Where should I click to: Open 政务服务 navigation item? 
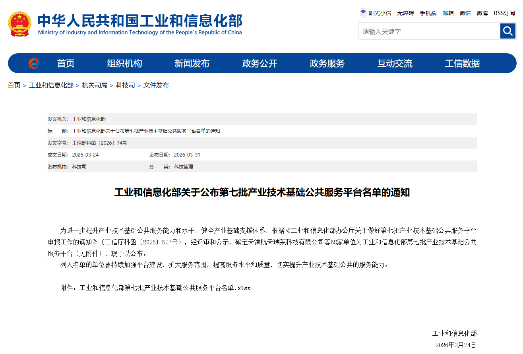[x=327, y=64]
